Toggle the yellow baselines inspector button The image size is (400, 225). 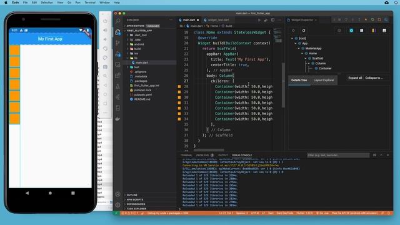tap(374, 31)
